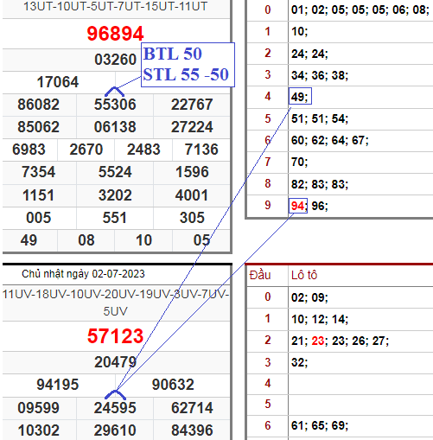Click result cell 1151

click(x=38, y=195)
